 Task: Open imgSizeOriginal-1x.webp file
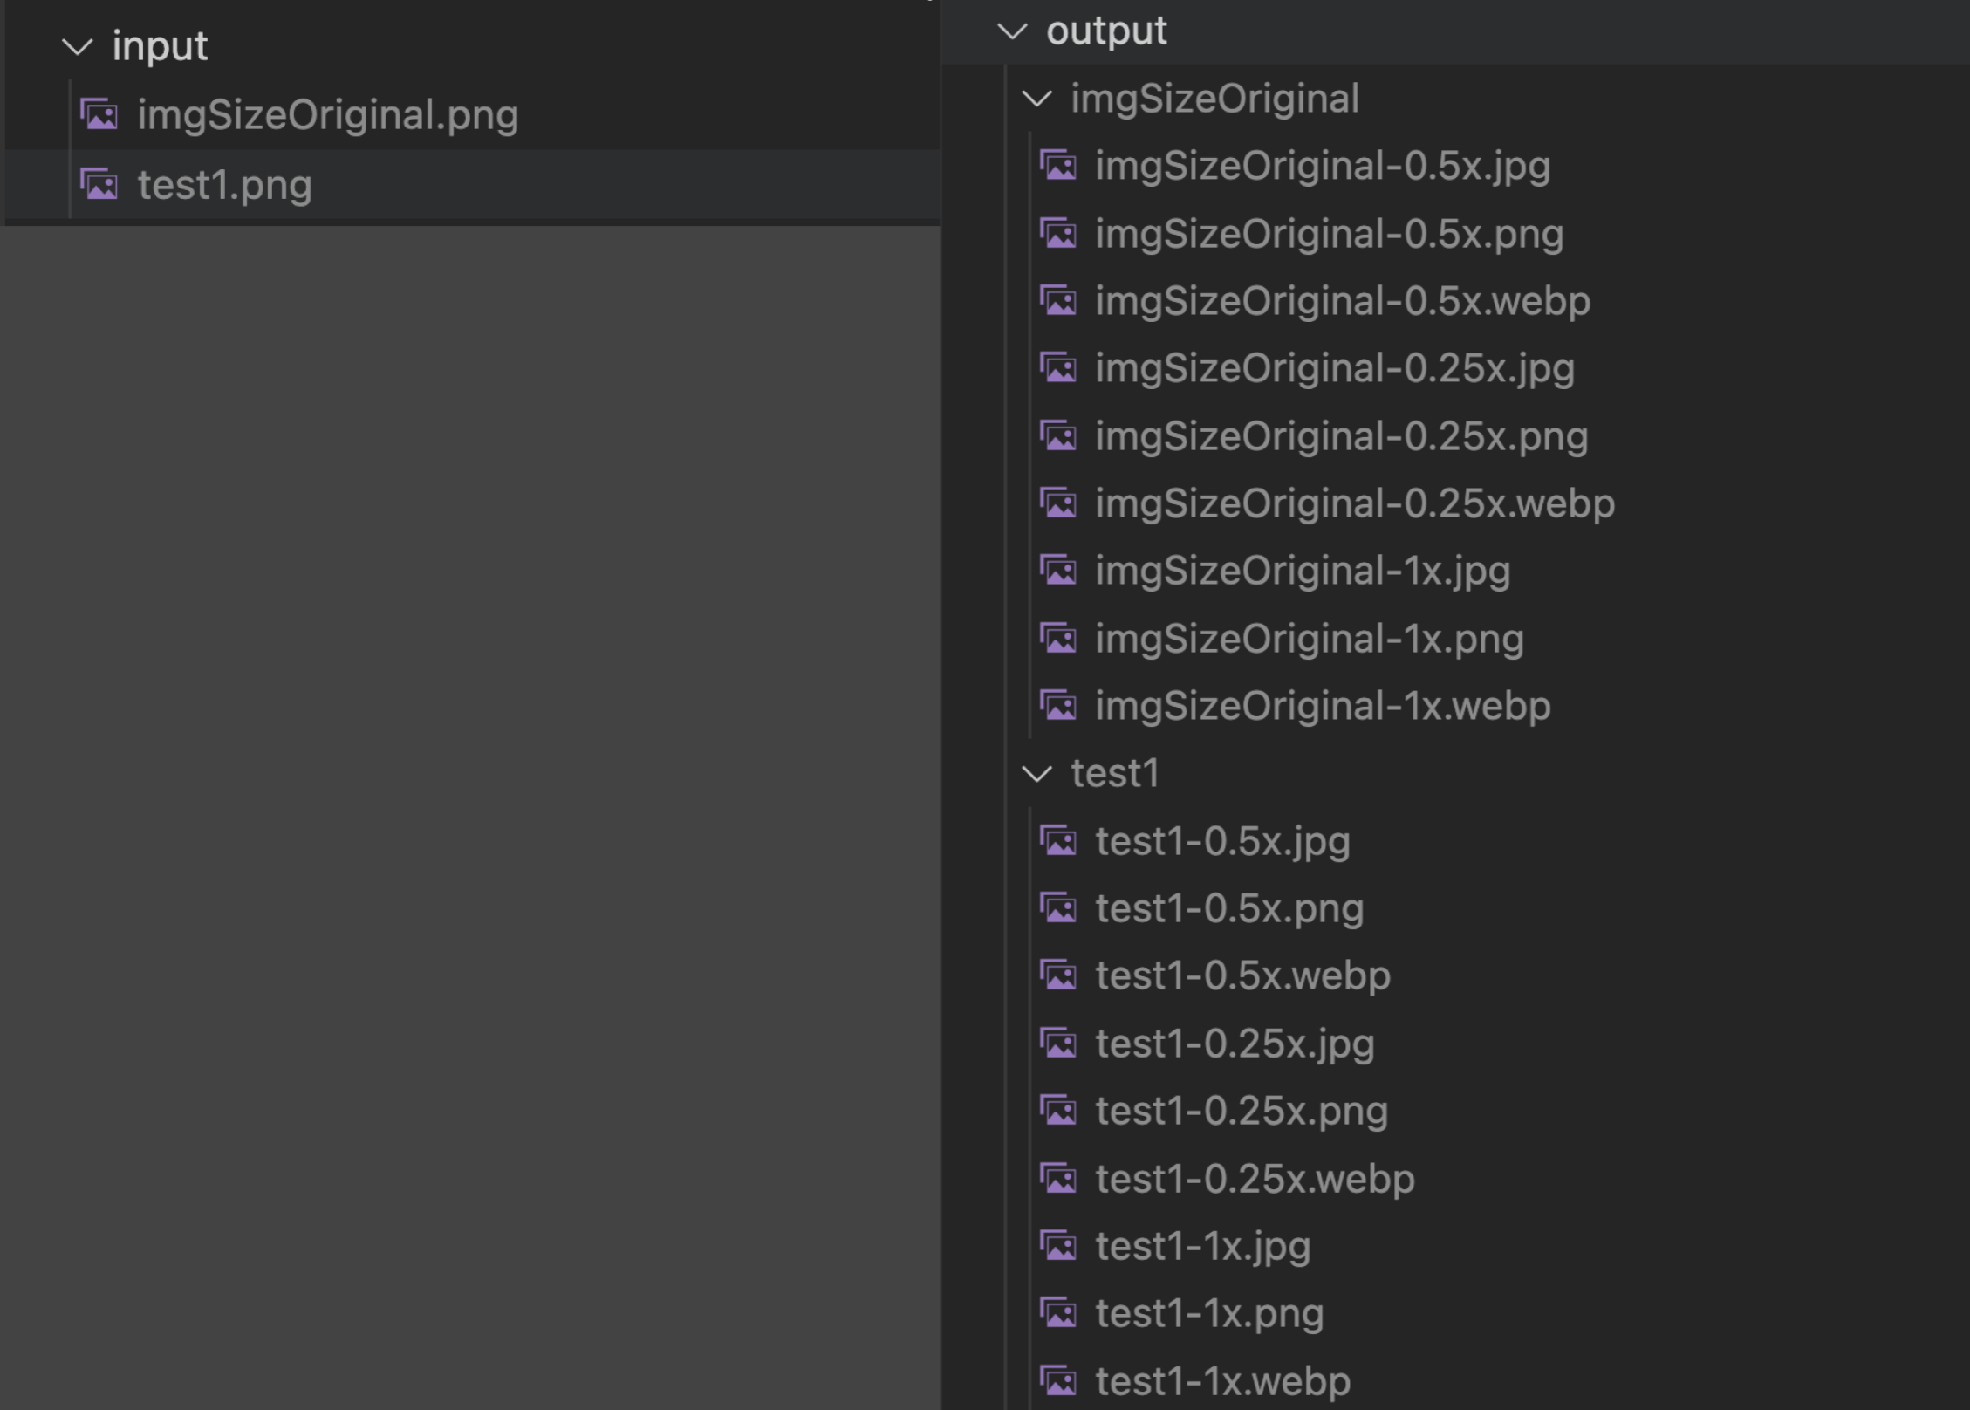click(x=1323, y=706)
